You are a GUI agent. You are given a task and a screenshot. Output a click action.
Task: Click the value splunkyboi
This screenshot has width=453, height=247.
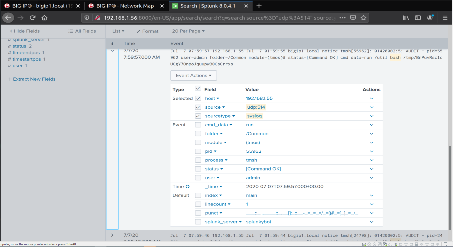(x=258, y=222)
